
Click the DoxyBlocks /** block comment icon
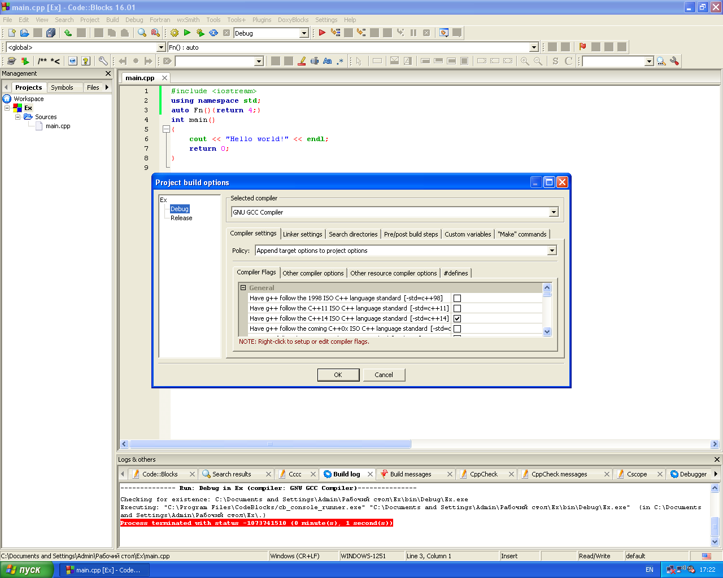42,61
